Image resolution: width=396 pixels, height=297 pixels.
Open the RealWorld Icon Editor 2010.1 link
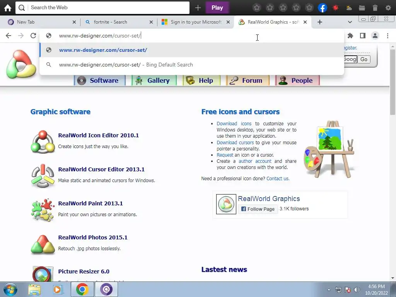(x=99, y=135)
